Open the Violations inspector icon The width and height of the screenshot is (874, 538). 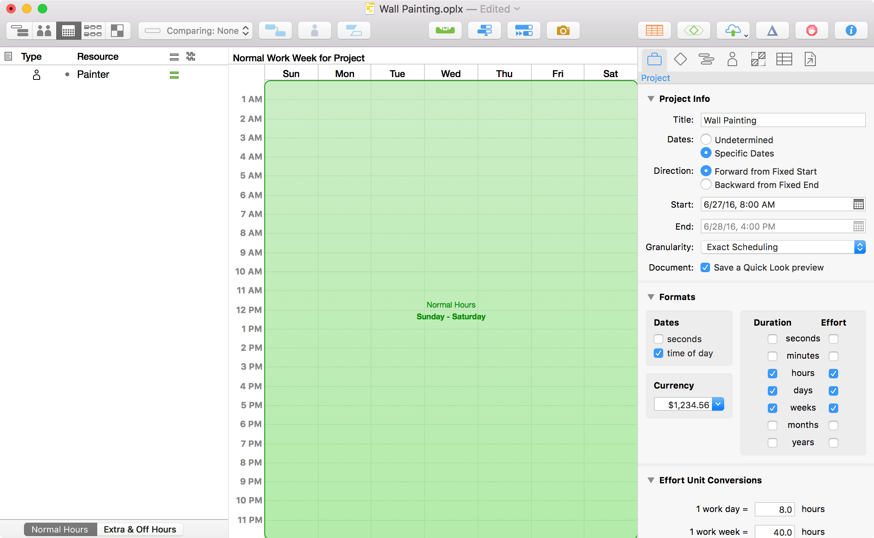point(811,30)
